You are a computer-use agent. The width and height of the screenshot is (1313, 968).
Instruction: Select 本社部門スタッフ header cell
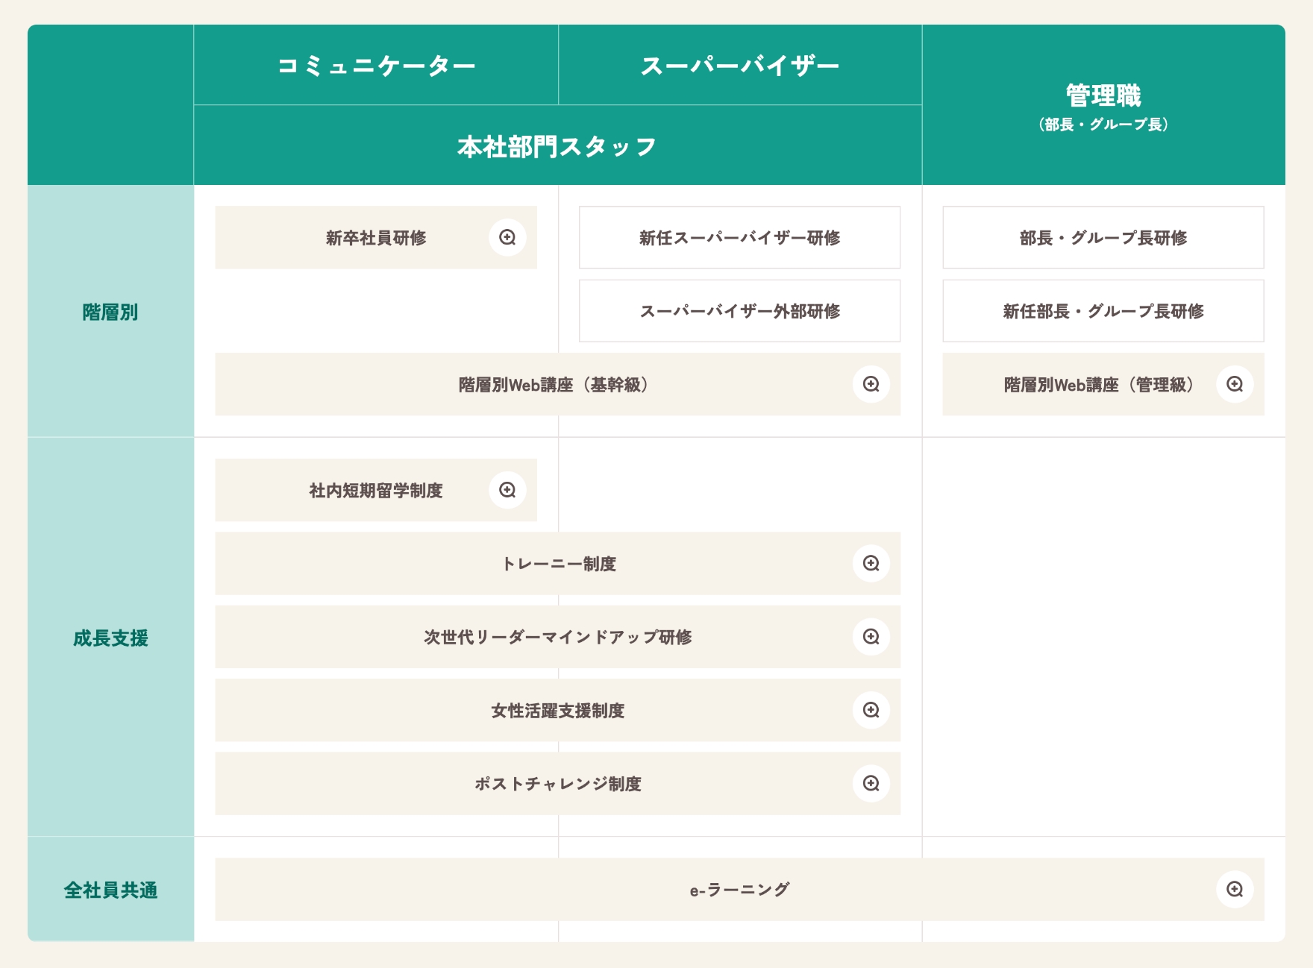[x=557, y=146]
